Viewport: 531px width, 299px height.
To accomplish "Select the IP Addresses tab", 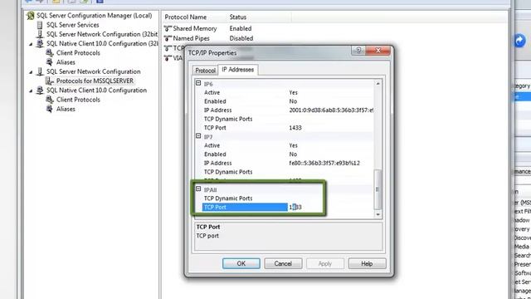I will click(238, 70).
